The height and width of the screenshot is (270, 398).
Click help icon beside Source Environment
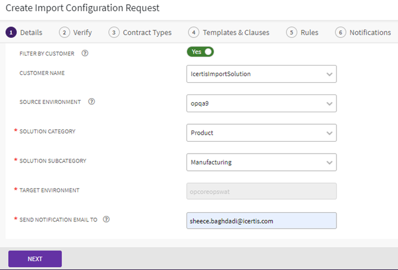click(92, 102)
